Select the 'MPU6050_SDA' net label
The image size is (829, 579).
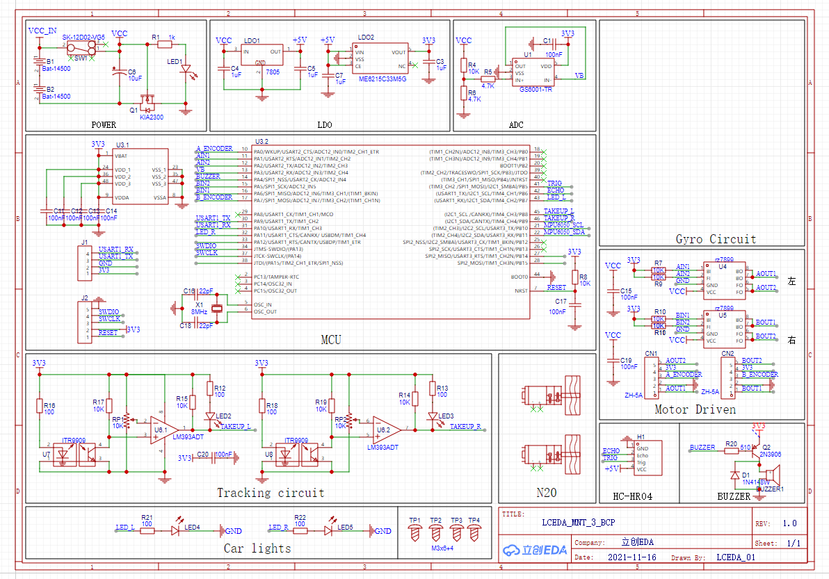[564, 232]
